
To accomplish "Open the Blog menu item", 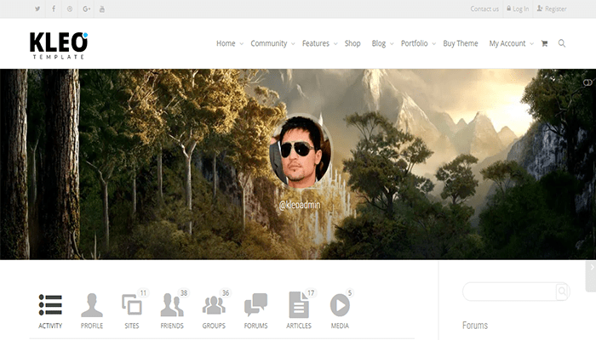I will coord(379,43).
